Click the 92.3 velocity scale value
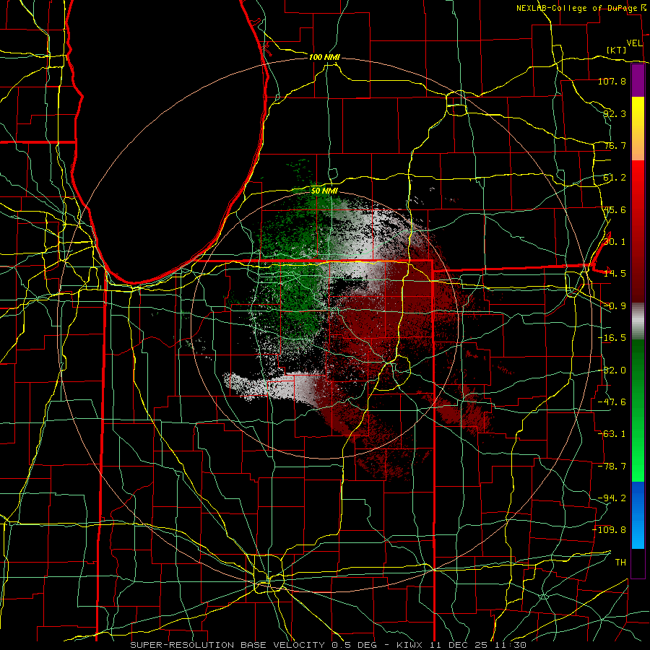650x650 pixels. point(615,113)
